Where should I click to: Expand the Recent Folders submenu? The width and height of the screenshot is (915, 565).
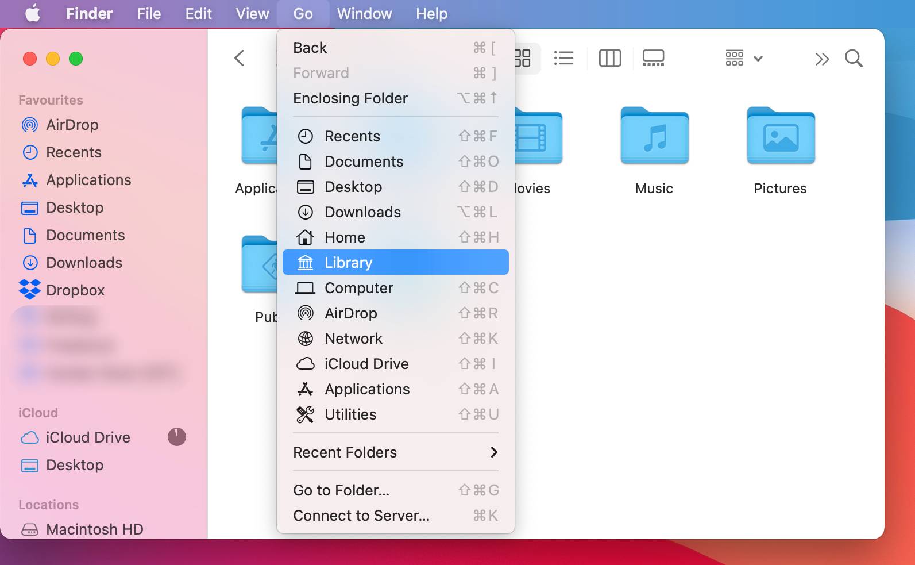[395, 452]
